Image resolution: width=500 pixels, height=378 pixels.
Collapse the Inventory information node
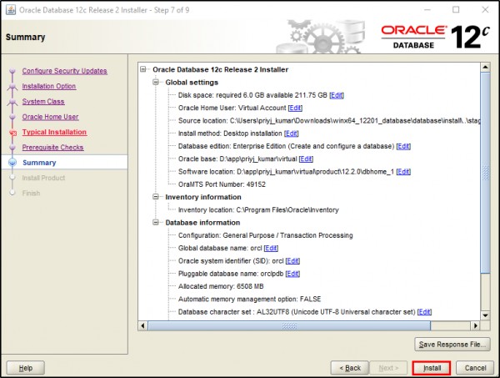tap(156, 197)
